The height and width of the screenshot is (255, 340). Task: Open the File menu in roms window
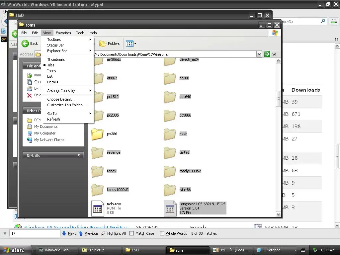[x=24, y=33]
